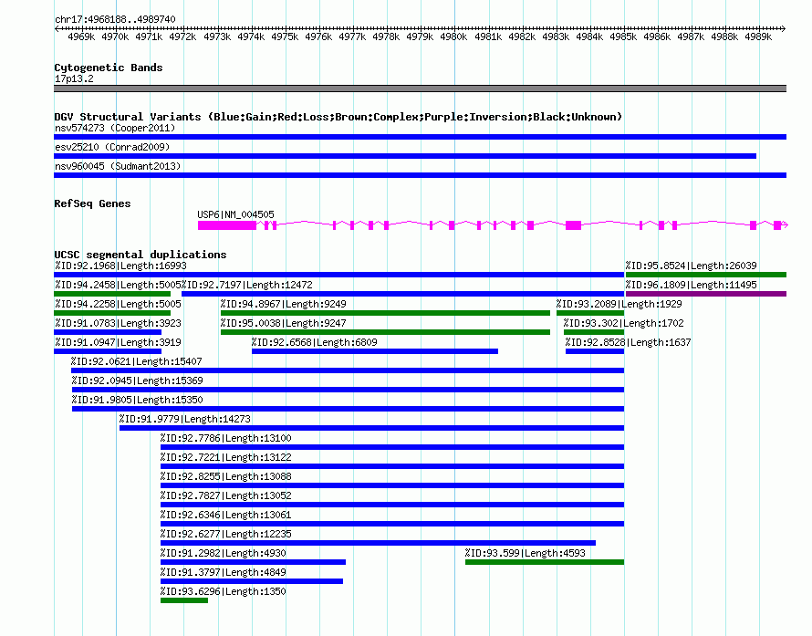Click duplication label %ID:92.6277|Length:12235
This screenshot has height=636, width=812.
225,534
